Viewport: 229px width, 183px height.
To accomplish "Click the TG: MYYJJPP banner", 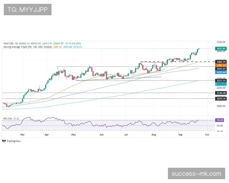I will click(27, 9).
